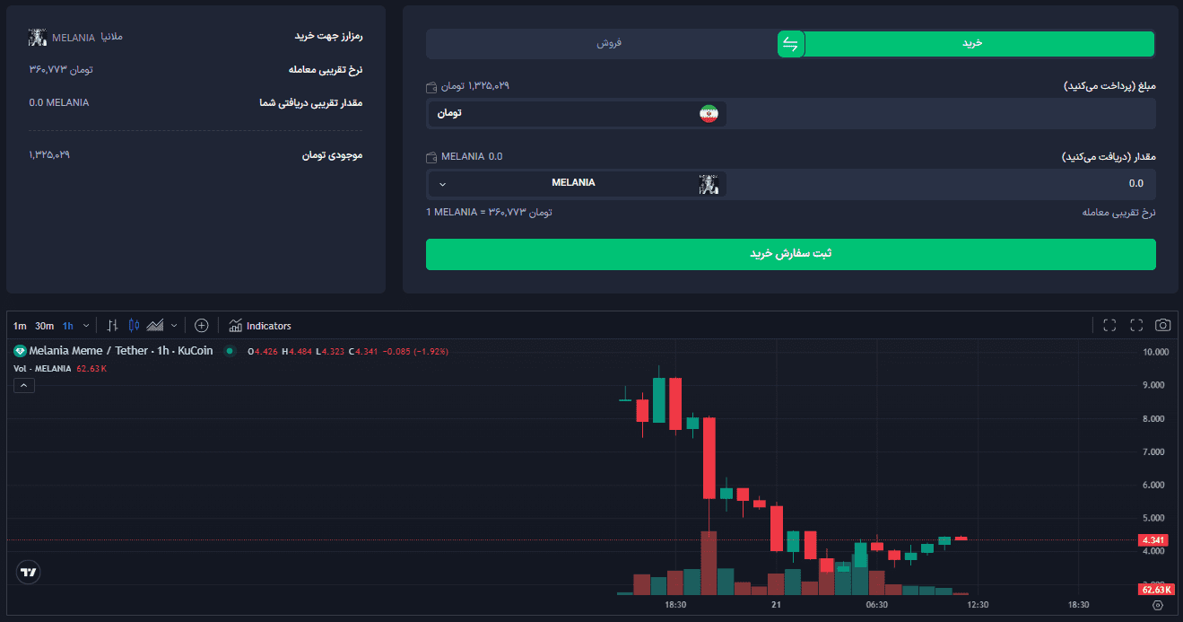Click the رمزارز جهت خرید label
The image size is (1183, 622).
(x=328, y=37)
